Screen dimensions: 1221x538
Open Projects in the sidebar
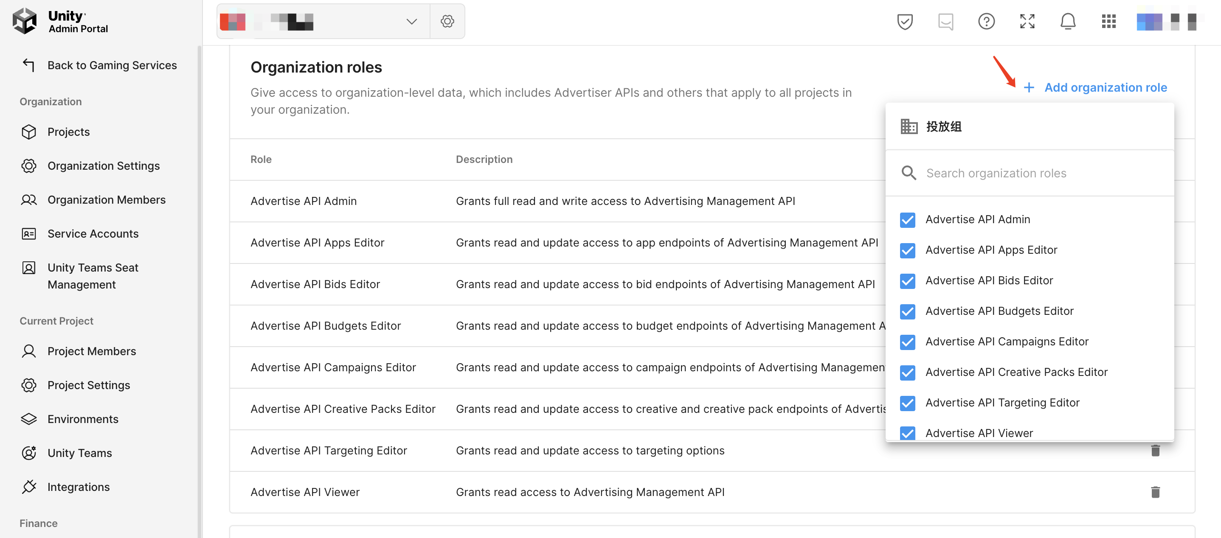coord(68,132)
